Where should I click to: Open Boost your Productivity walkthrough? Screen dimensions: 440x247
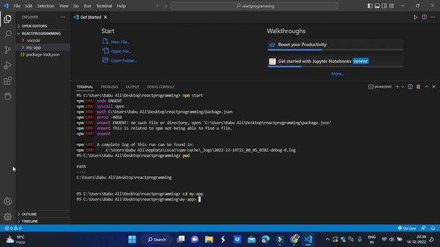(335, 45)
